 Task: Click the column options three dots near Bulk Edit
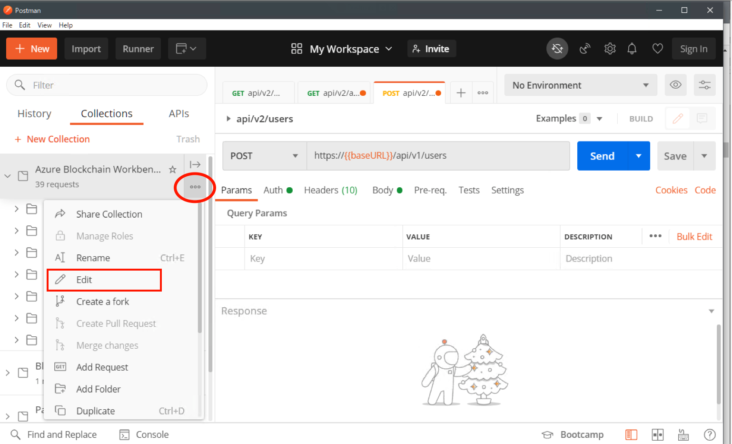click(x=655, y=236)
